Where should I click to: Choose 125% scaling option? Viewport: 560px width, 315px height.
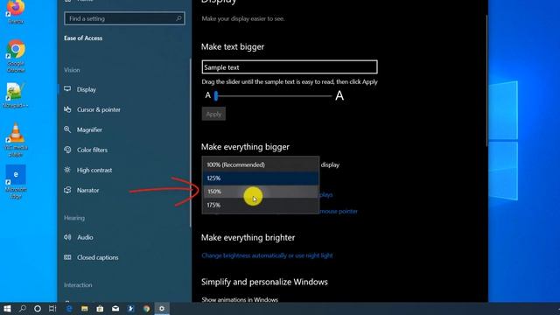(261, 178)
